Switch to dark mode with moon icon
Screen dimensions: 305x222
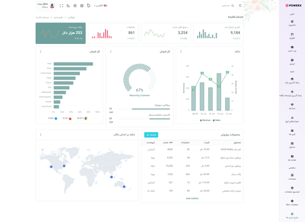[x=68, y=6]
